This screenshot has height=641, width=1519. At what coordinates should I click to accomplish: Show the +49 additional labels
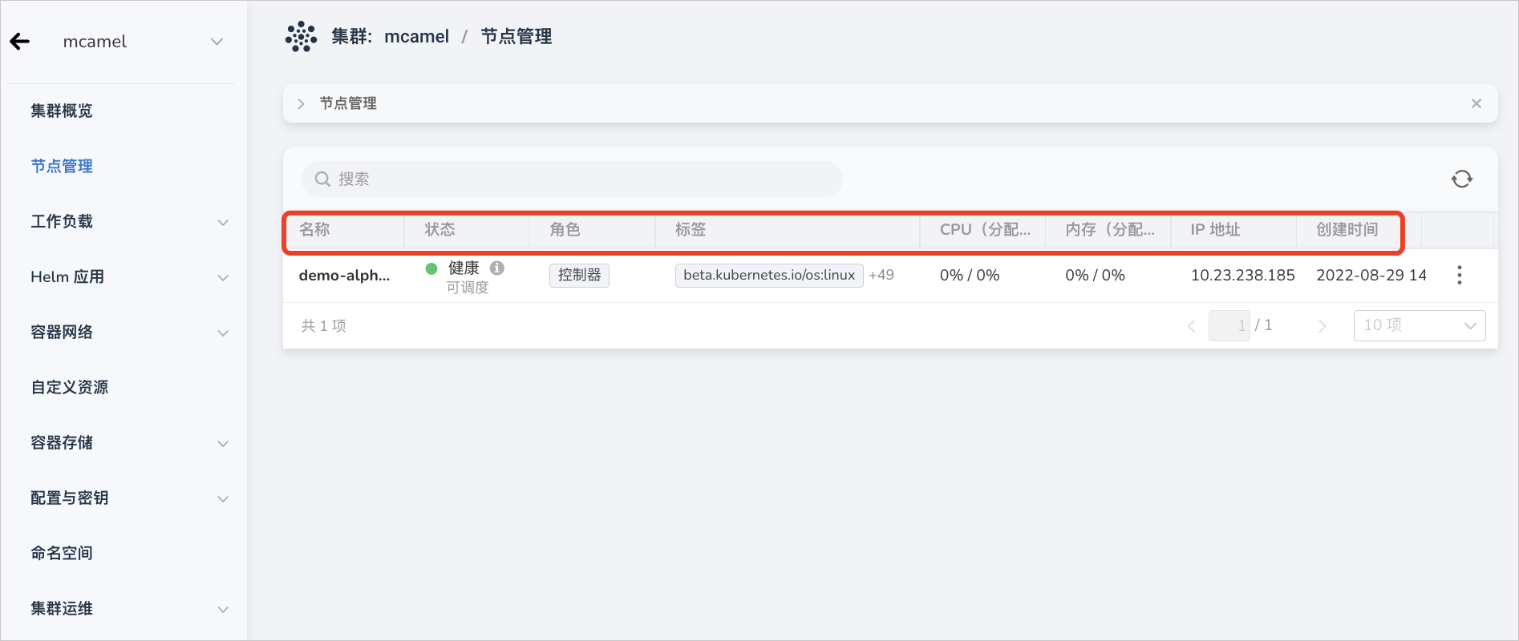(x=881, y=275)
